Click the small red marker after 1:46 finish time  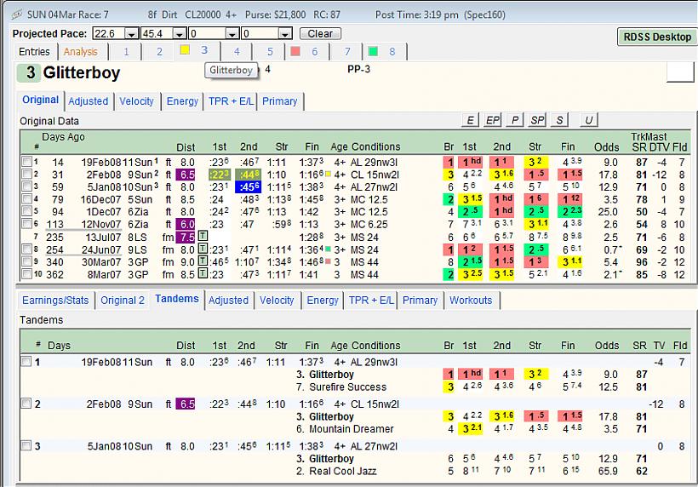pyautogui.click(x=328, y=261)
